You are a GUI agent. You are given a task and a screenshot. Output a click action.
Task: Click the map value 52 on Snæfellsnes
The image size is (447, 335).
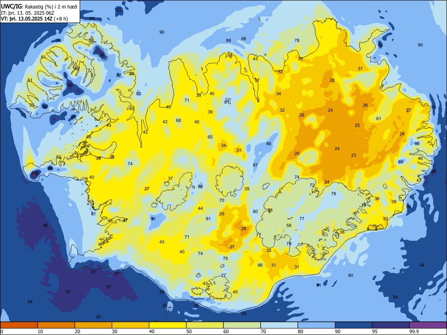tap(59, 157)
